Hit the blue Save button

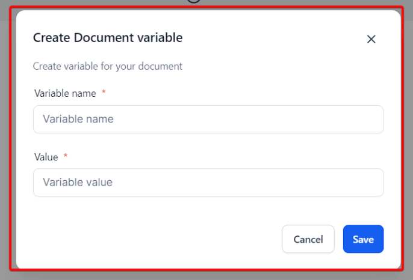tap(363, 239)
